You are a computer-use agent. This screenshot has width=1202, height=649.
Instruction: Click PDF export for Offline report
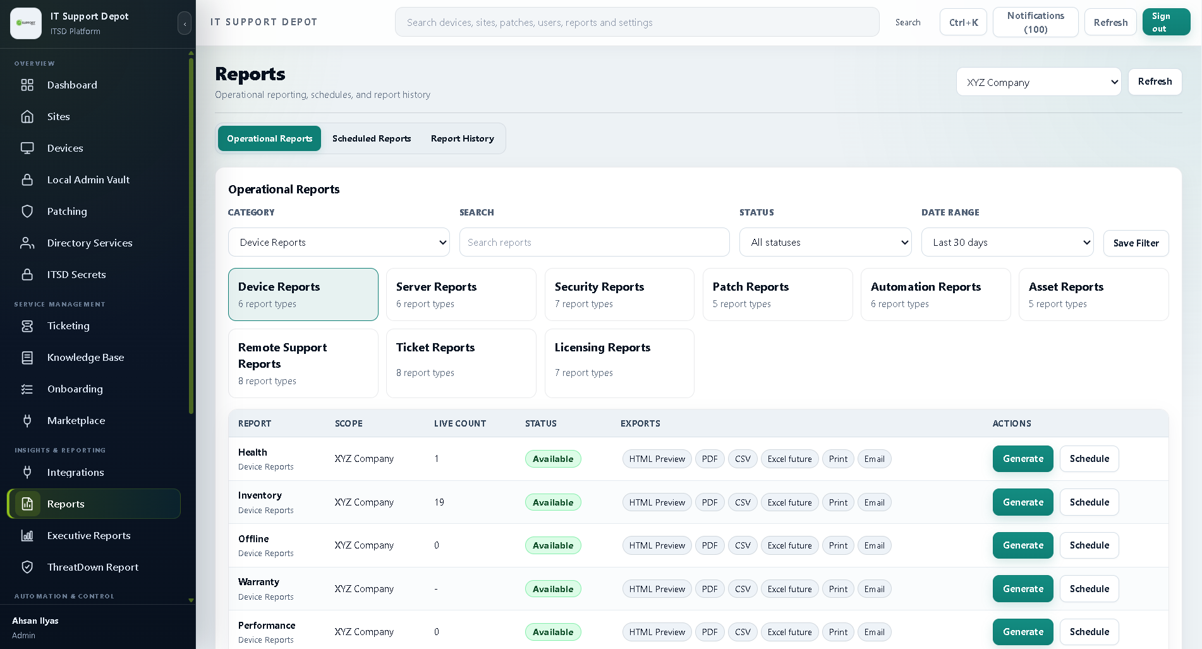coord(710,545)
